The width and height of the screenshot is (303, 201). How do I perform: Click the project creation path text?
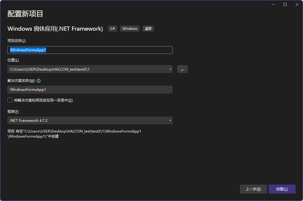(74, 134)
